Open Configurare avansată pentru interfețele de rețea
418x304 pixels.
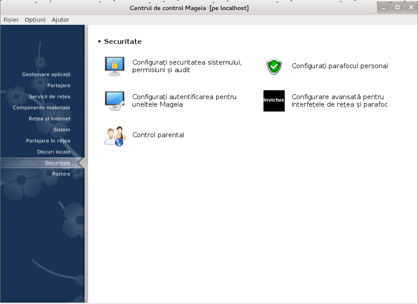[340, 100]
